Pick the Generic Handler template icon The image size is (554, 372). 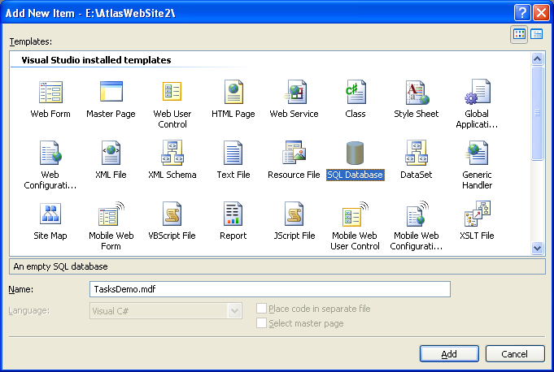[x=478, y=153]
